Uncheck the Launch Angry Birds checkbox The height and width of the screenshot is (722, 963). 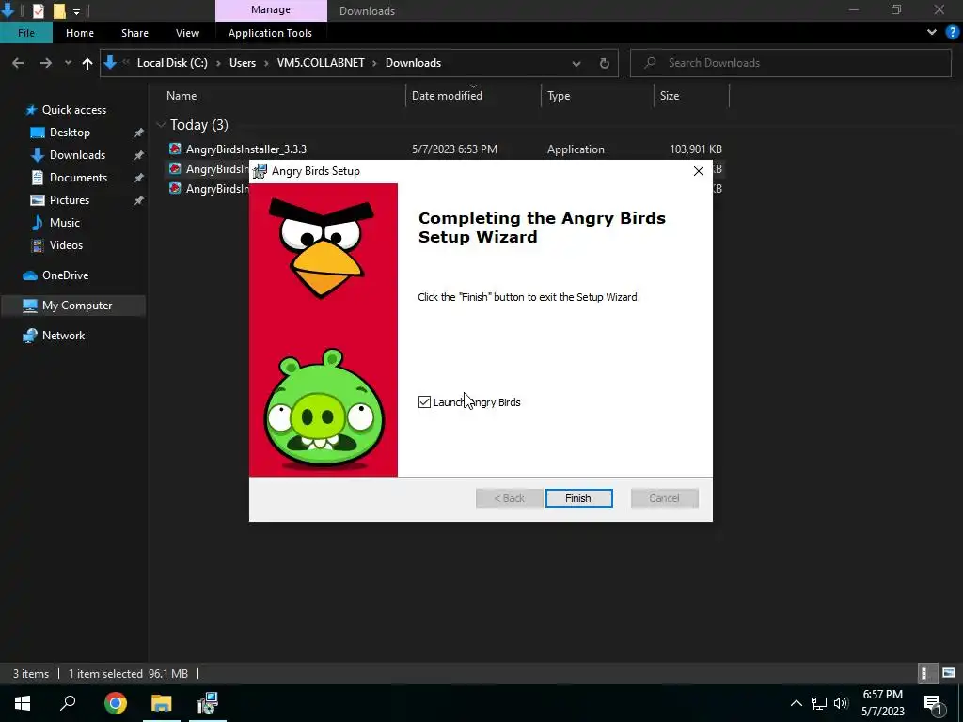point(424,402)
